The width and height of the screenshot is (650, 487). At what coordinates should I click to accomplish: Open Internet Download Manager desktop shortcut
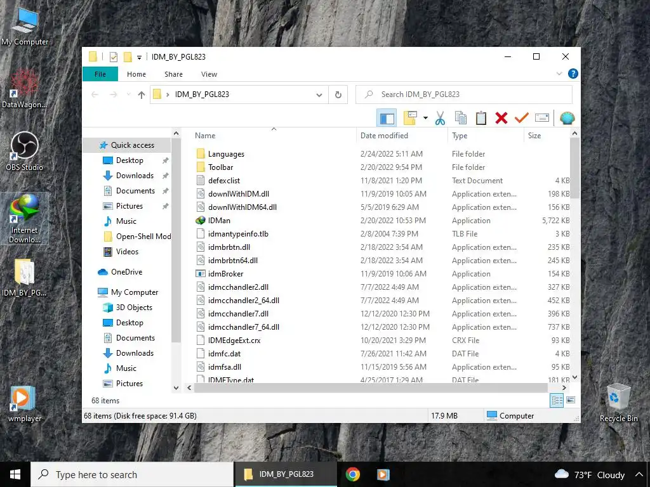click(x=25, y=219)
